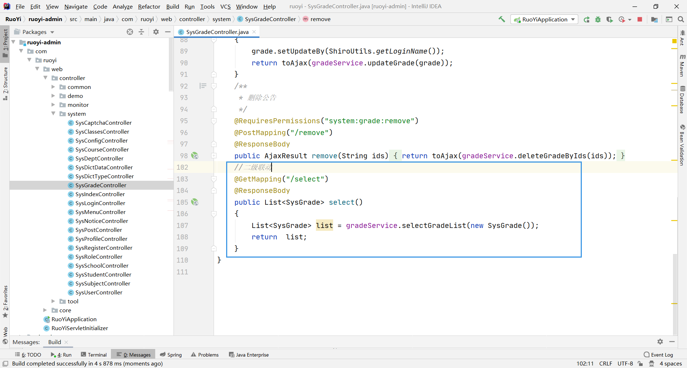The height and width of the screenshot is (368, 687).
Task: Switch to the Terminal tool tab
Action: [x=94, y=354]
